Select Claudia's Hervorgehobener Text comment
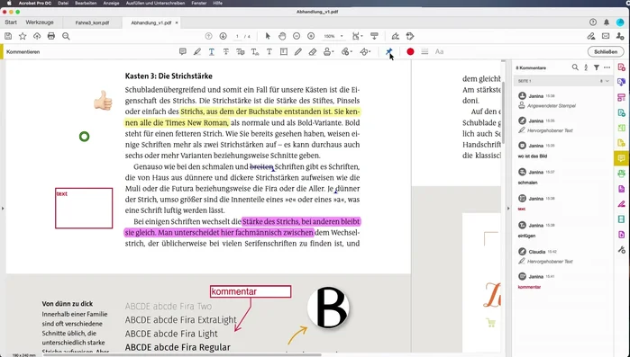 [x=562, y=256]
